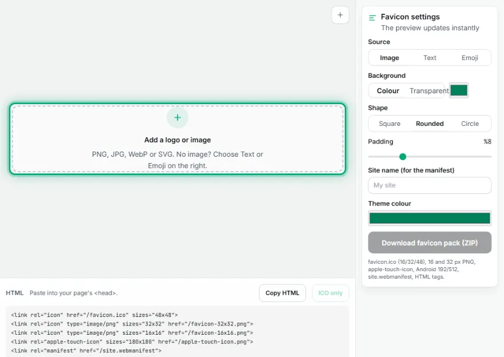Image resolution: width=504 pixels, height=357 pixels.
Task: Click the "Favicon settings" panel title
Action: click(410, 17)
